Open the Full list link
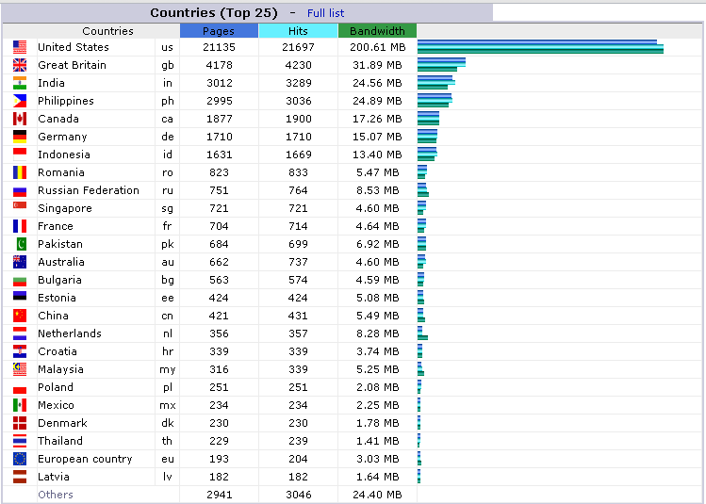The height and width of the screenshot is (504, 706). tap(325, 13)
